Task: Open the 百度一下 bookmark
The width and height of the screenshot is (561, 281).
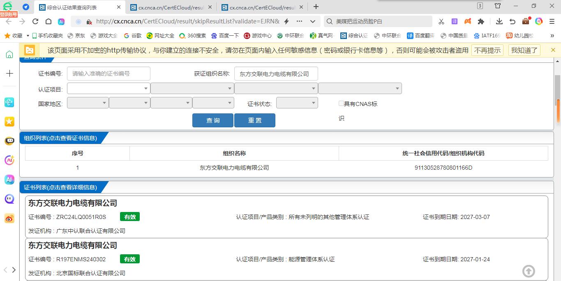Action: 225,36
